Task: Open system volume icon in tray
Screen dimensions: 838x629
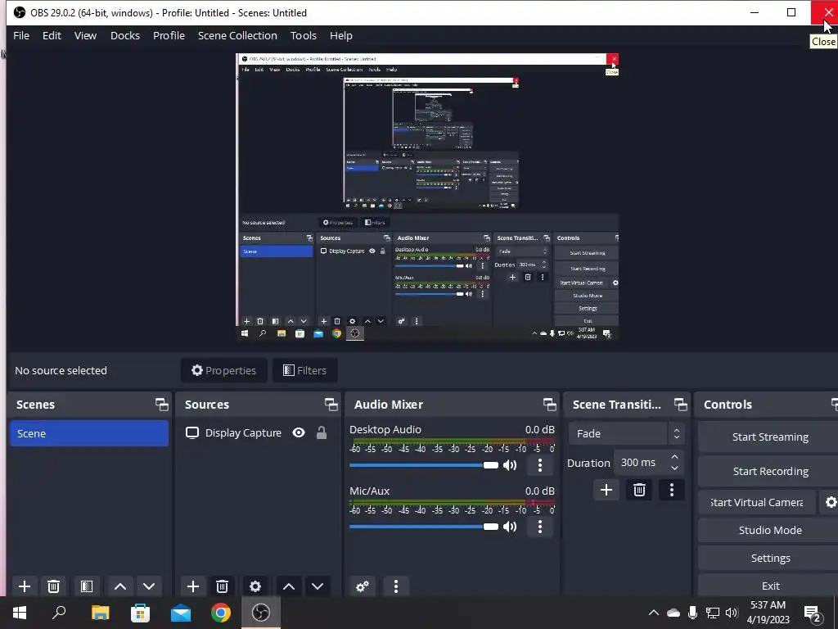Action: [732, 613]
